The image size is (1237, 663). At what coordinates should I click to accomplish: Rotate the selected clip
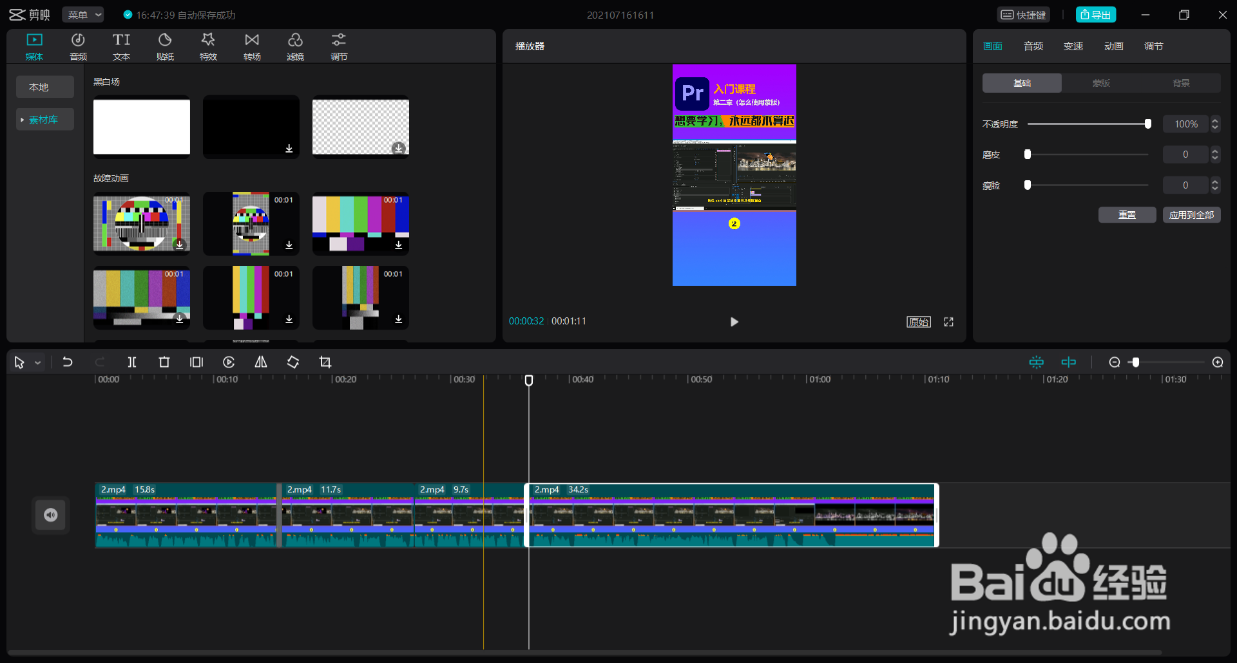click(x=293, y=362)
